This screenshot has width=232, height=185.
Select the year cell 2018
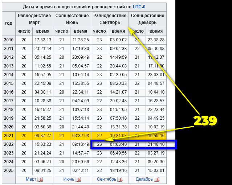coord(9,110)
